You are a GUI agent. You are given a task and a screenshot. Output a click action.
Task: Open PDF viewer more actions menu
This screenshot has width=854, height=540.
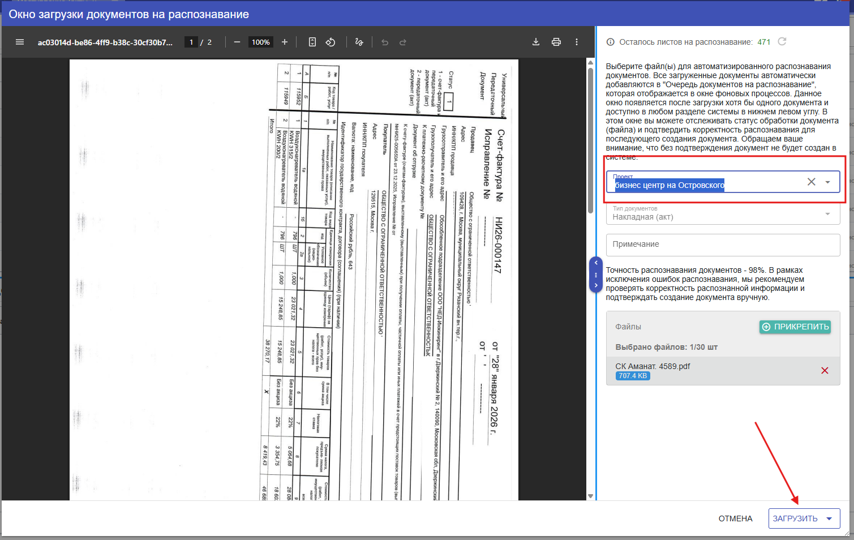pyautogui.click(x=577, y=42)
